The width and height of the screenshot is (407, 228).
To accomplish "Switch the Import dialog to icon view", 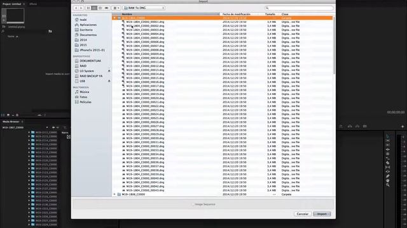I will (x=88, y=8).
